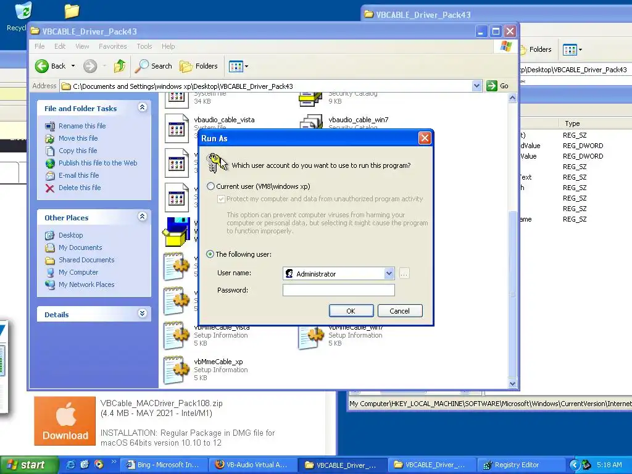
Task: Open the View menu
Action: [x=82, y=46]
